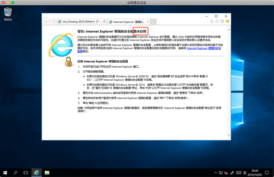Image resolution: width=274 pixels, height=177 pixels.
Task: Open the Internet Explorer 增强的安全配置 overview link
Action: tap(204, 49)
